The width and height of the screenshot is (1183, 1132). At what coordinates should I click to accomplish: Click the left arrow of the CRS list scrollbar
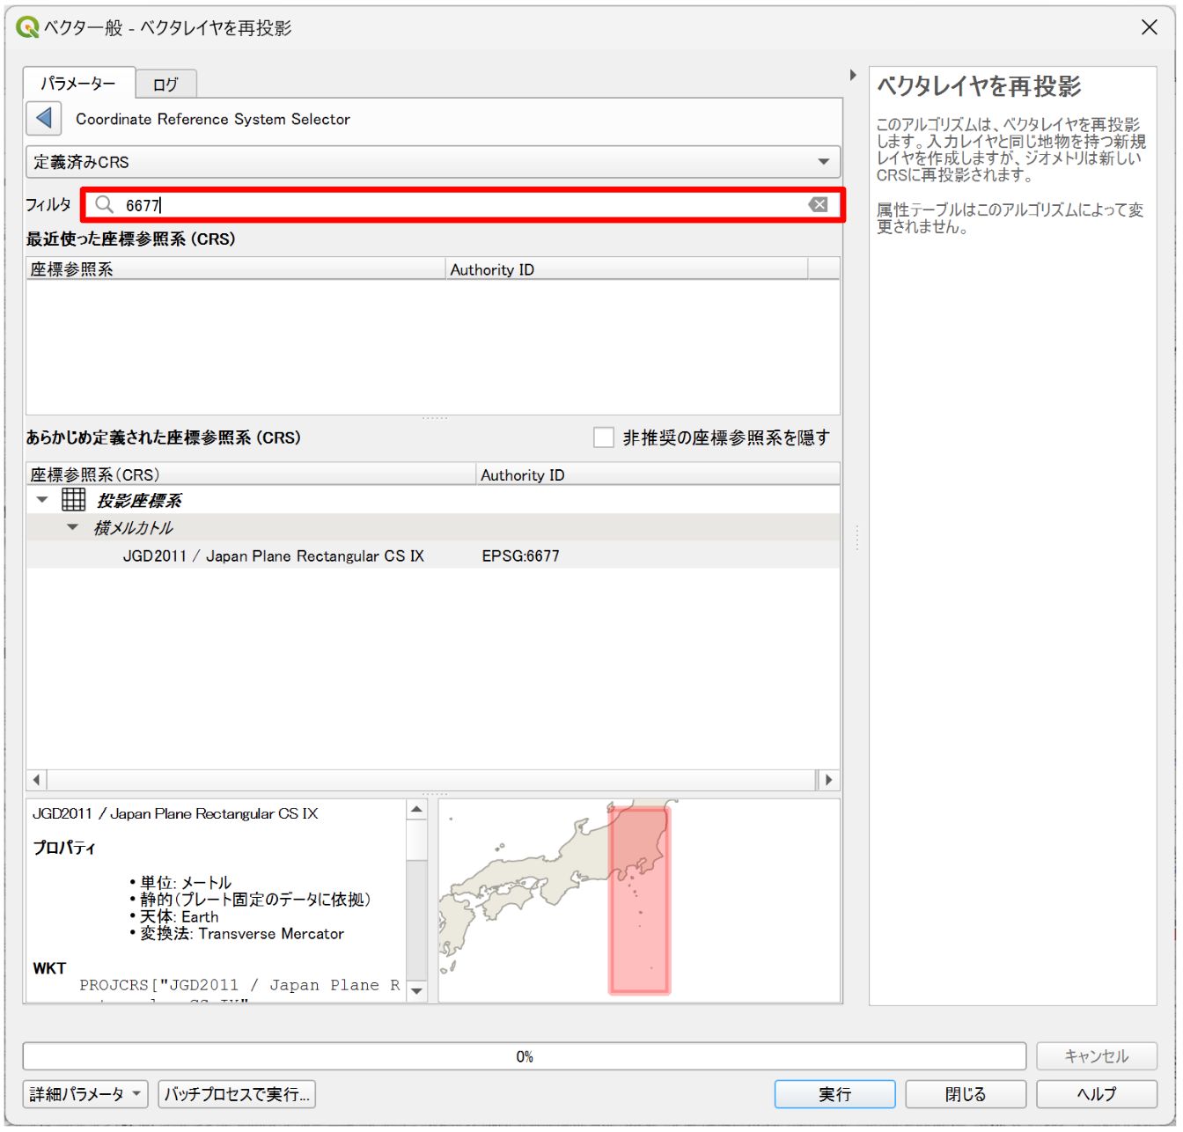tap(36, 780)
